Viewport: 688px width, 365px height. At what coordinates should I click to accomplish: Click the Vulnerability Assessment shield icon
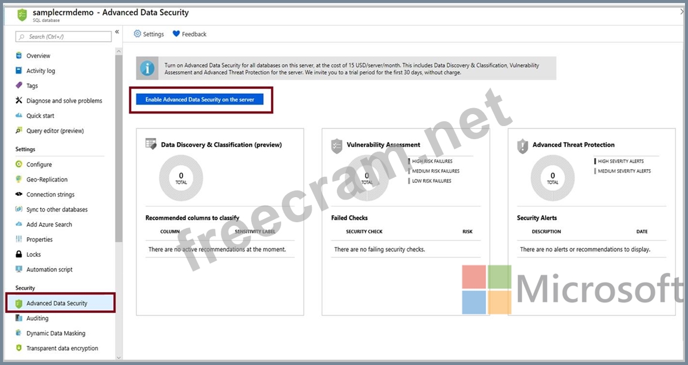pos(337,146)
